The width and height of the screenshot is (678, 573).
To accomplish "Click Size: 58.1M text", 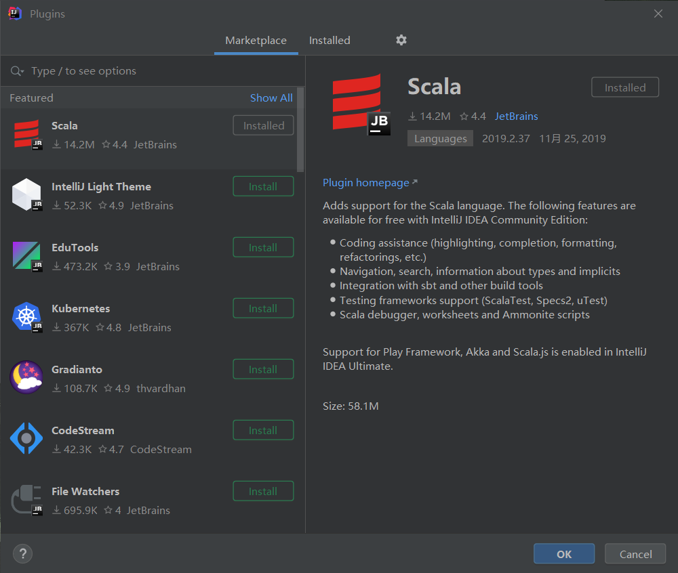I will click(351, 406).
